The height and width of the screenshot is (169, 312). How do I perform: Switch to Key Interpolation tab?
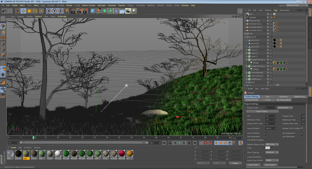[x=284, y=100]
